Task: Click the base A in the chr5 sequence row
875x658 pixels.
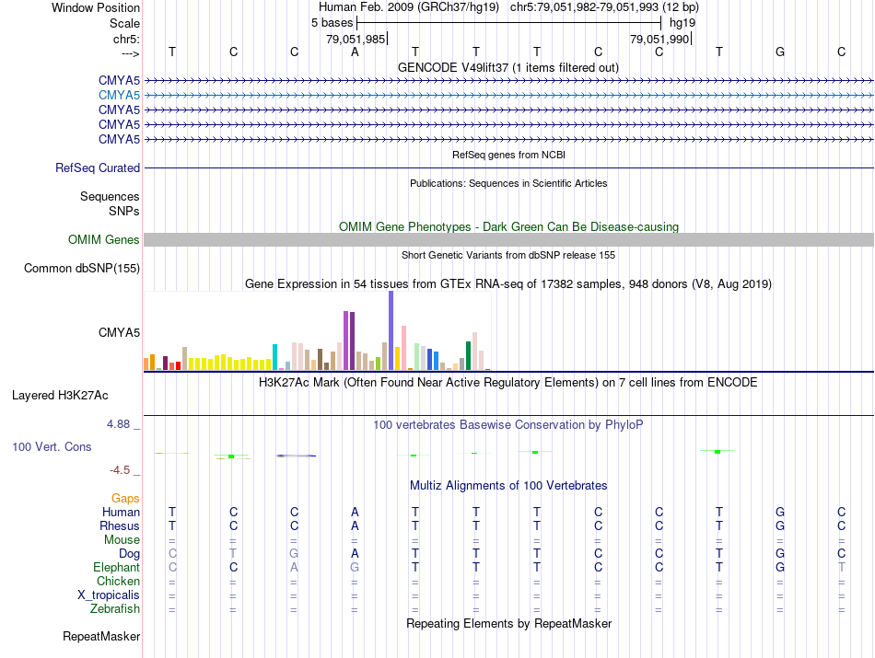Action: [x=355, y=52]
